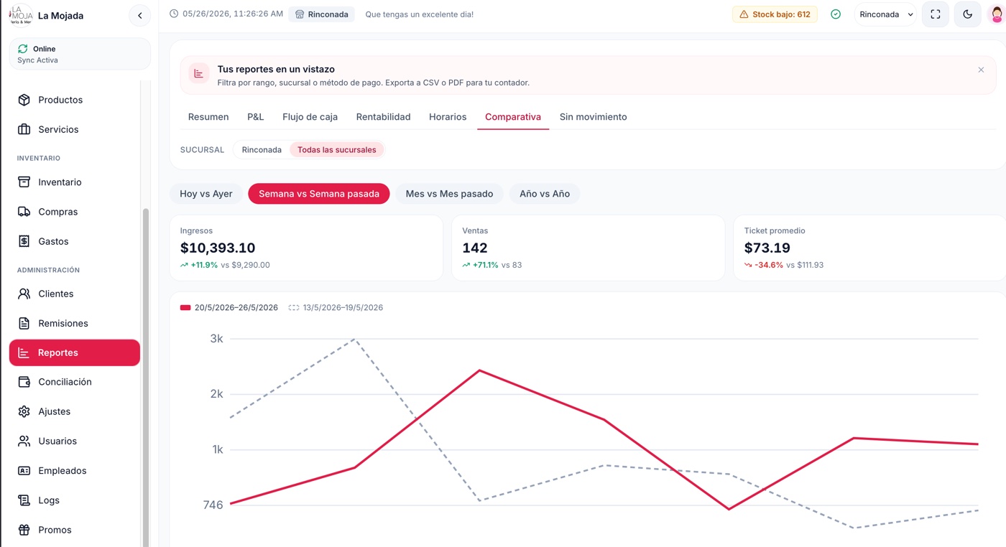Open the Horarios tab
This screenshot has width=1006, height=547.
coord(448,117)
